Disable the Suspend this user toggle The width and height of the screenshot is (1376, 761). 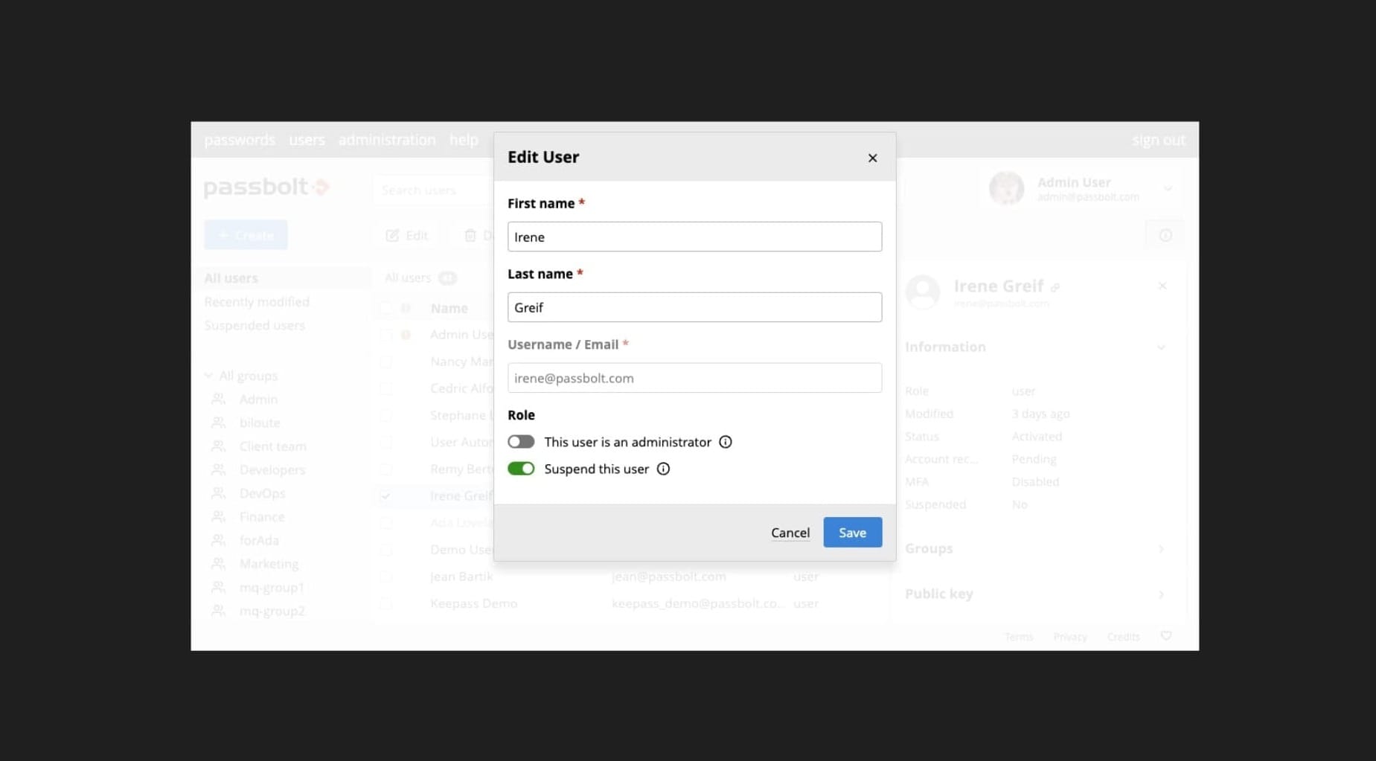point(521,469)
